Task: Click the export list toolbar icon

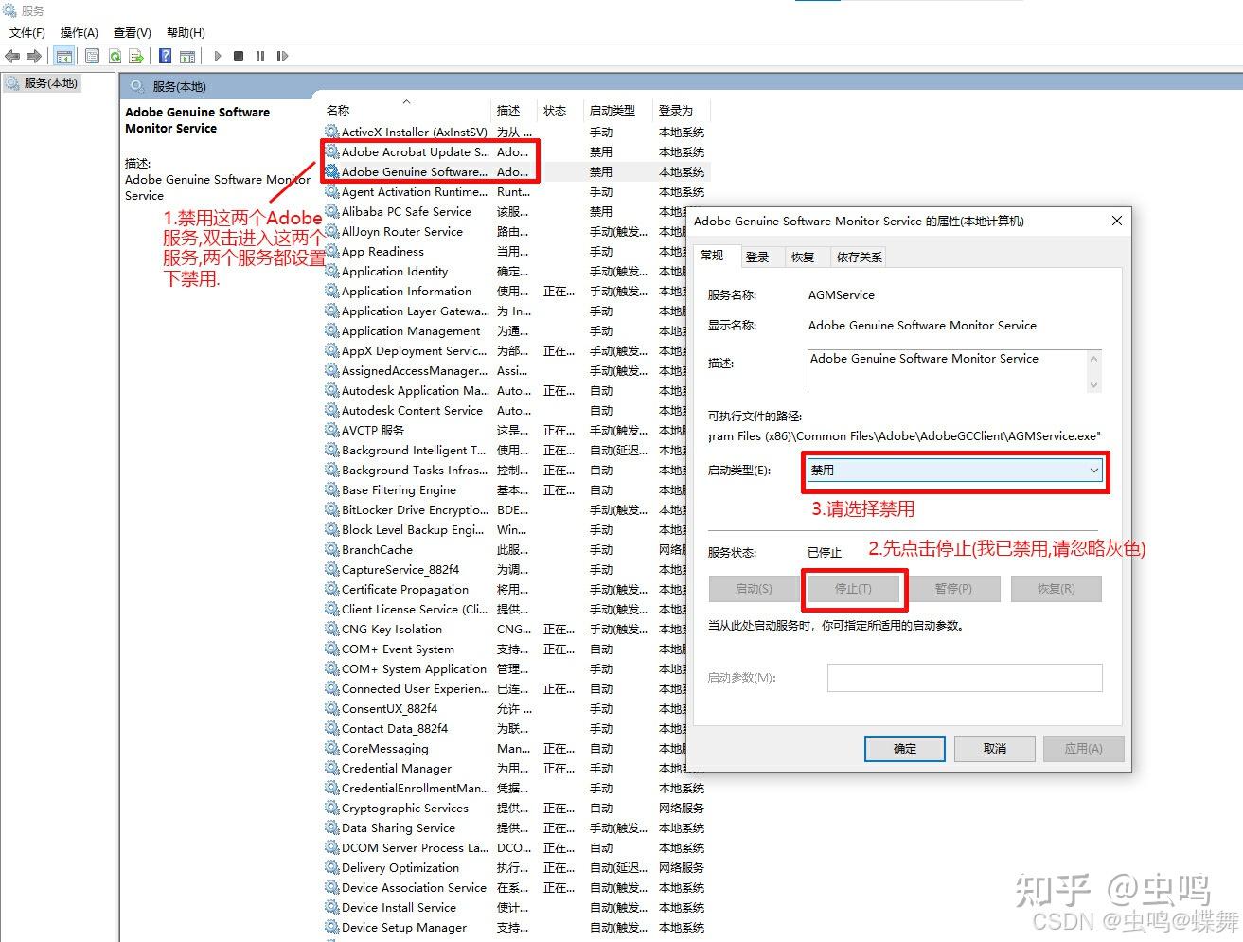Action: [135, 56]
